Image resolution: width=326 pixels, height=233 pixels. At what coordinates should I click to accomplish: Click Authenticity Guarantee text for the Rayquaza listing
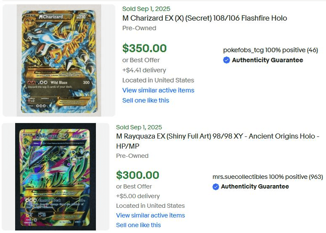[255, 186]
